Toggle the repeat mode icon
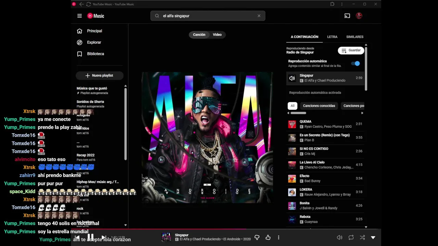This screenshot has width=438, height=246. [x=351, y=237]
